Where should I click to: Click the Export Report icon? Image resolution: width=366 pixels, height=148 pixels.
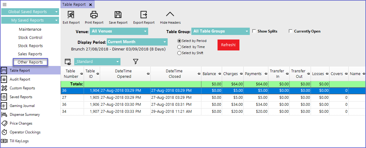coord(144,15)
